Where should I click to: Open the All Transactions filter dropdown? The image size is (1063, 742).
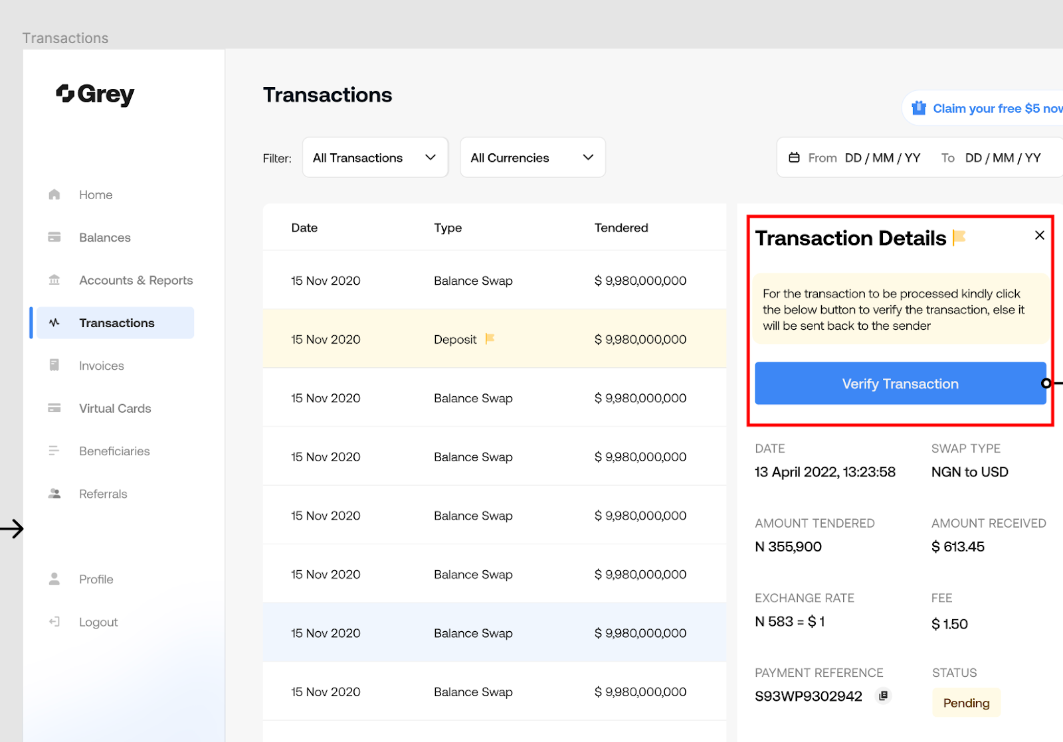375,157
